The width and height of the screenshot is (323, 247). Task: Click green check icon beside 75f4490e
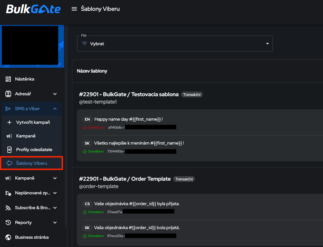pos(85,152)
